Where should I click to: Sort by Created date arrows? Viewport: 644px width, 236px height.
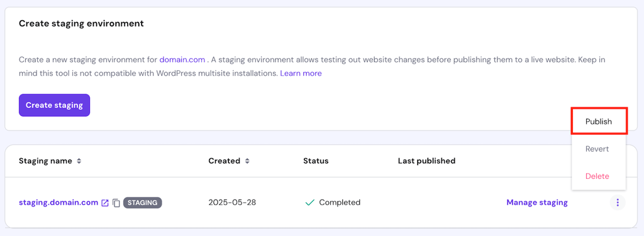pos(247,161)
